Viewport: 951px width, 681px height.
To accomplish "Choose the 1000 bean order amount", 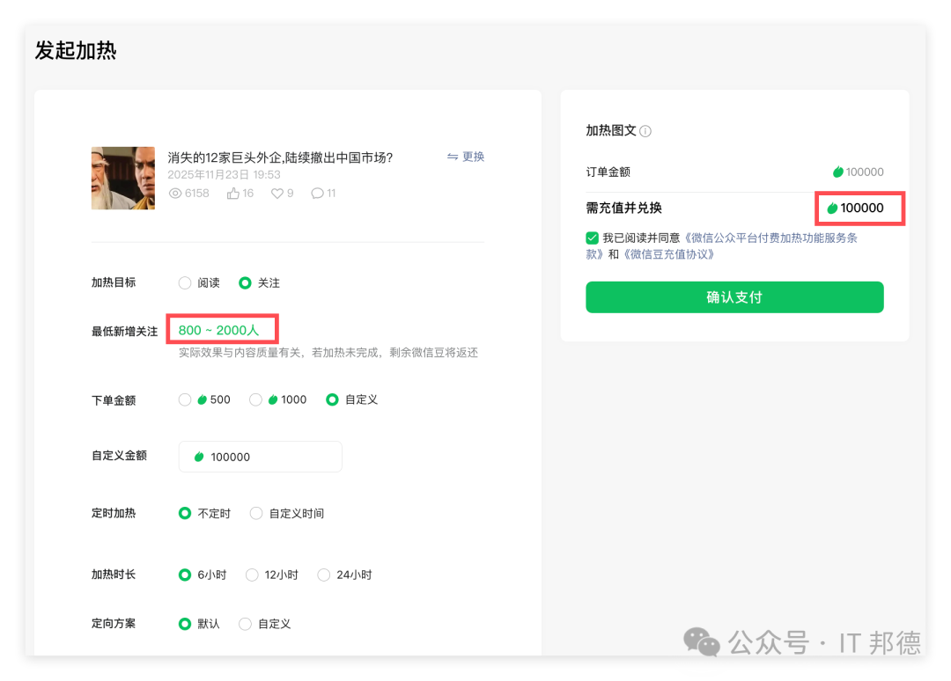I will pos(255,399).
